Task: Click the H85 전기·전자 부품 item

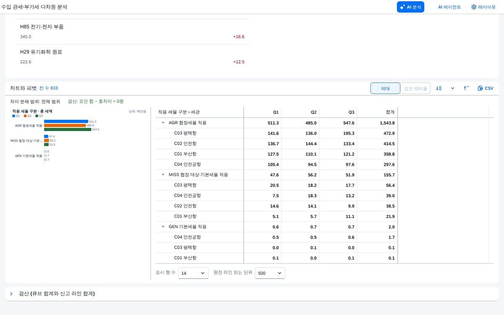Action: (132, 31)
